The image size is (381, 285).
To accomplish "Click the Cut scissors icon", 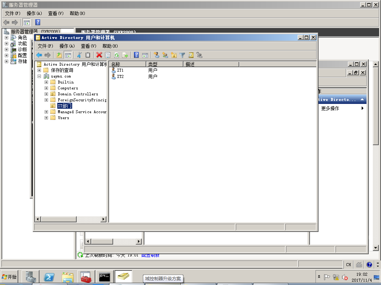I will 79,55.
